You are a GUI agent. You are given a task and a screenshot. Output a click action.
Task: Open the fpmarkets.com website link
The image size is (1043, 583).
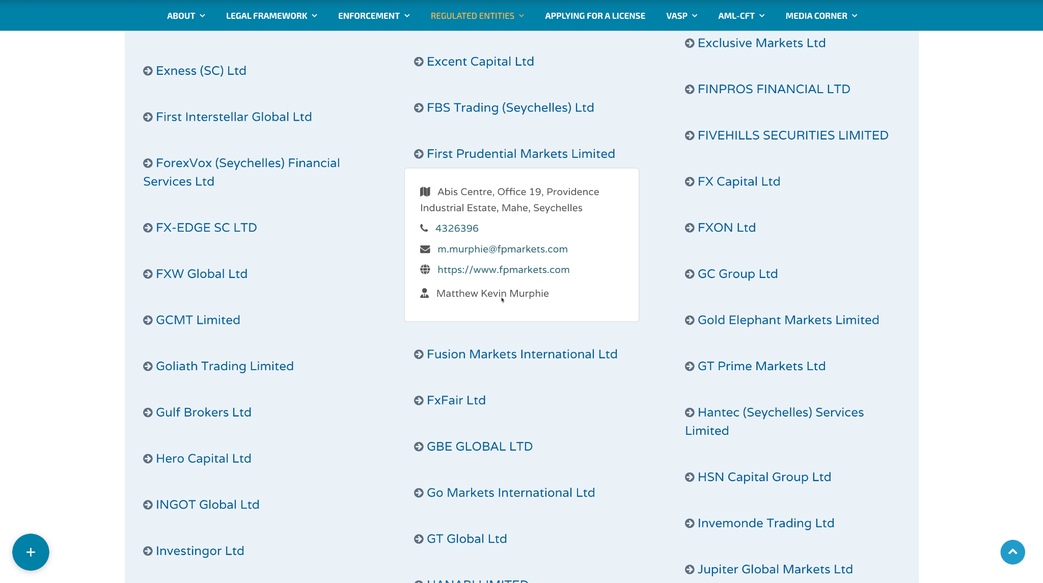(503, 269)
